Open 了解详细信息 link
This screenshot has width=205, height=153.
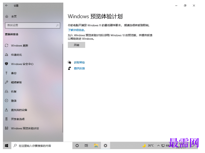pyautogui.click(x=76, y=30)
